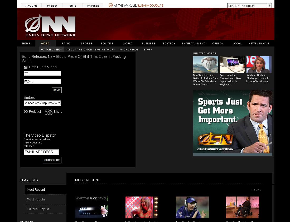
Task: Click YouTube Contest Challenges Users title
Action: point(258,78)
